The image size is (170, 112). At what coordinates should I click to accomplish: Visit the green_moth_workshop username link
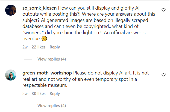point(47,73)
